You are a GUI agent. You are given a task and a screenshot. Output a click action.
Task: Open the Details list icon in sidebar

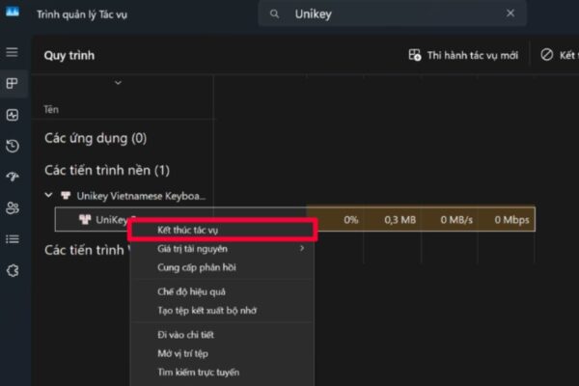click(x=12, y=238)
